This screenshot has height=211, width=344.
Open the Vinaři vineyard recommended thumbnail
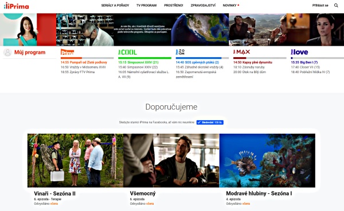tap(75, 161)
